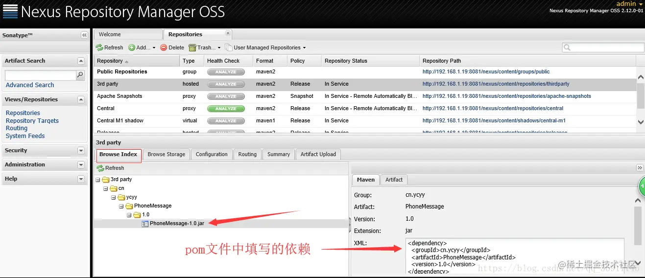
Task: Switch to the Configuration tab
Action: 212,154
